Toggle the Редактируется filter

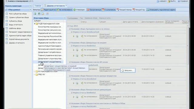pyautogui.click(x=48, y=10)
